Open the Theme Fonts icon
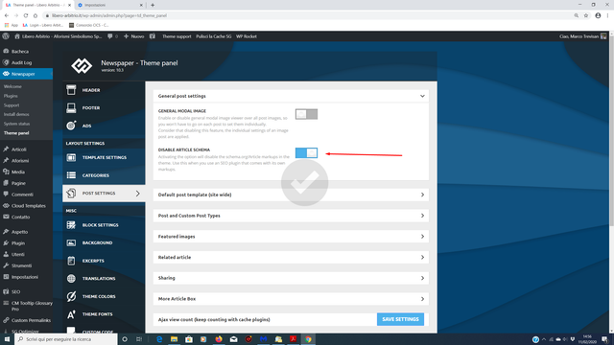Image resolution: width=614 pixels, height=345 pixels. click(71, 314)
